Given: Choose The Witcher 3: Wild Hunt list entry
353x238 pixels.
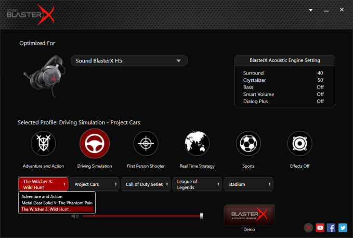Looking at the screenshot, I should (x=57, y=209).
